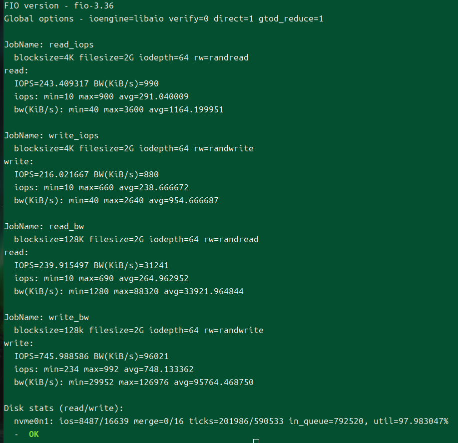Click the JobName: write_iops heading
This screenshot has width=458, height=443.
(51, 135)
